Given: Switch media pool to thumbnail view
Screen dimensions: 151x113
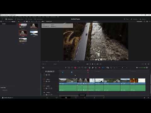Looking at the screenshot, I should click(x=27, y=21).
